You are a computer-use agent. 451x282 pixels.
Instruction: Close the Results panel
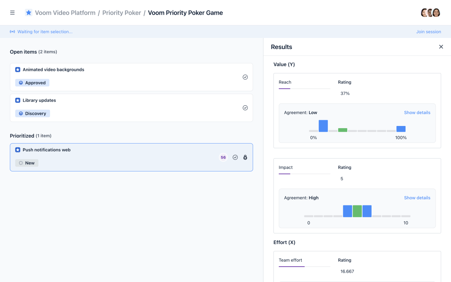(x=441, y=47)
